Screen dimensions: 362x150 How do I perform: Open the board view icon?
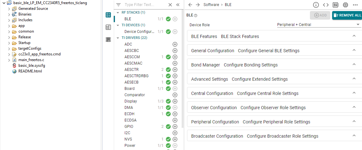coord(335,5)
